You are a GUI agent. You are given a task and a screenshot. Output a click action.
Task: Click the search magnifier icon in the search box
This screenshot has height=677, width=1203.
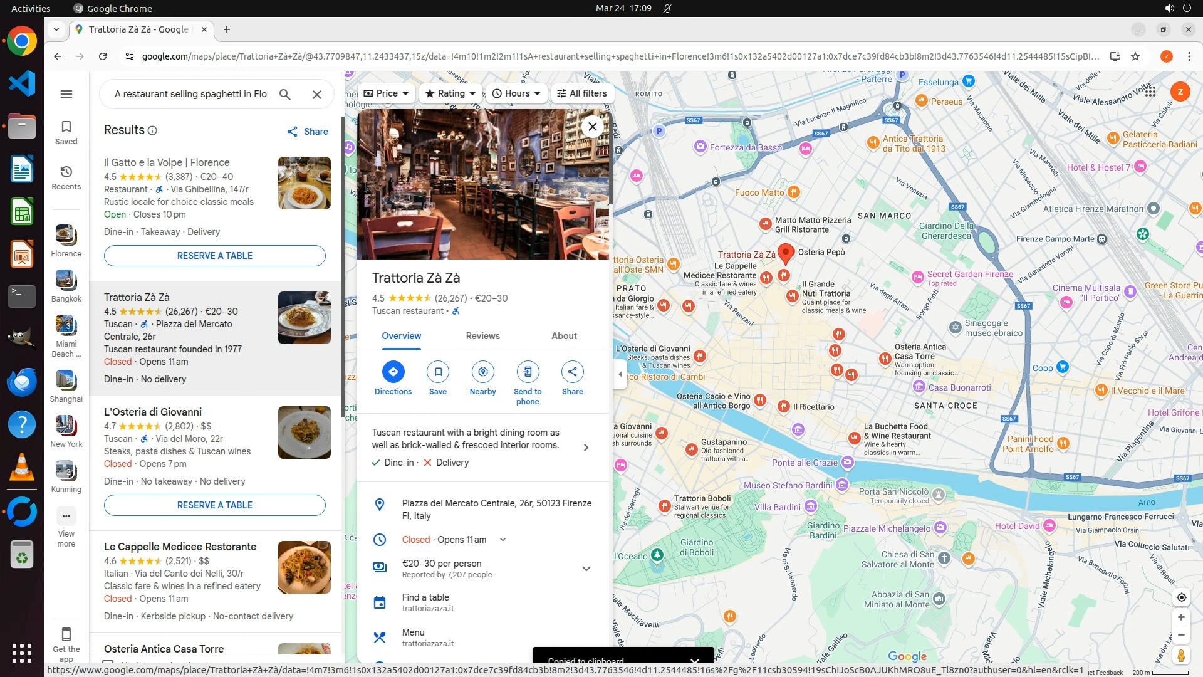pyautogui.click(x=285, y=94)
